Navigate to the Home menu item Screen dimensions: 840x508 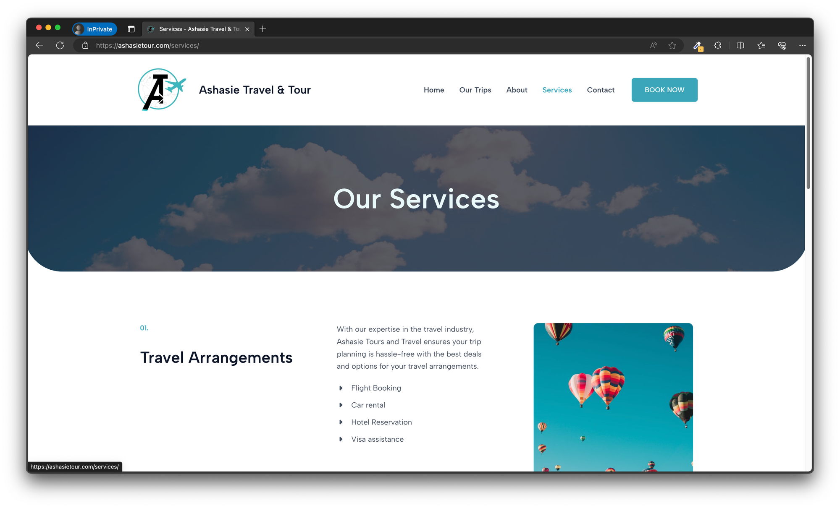click(x=434, y=90)
